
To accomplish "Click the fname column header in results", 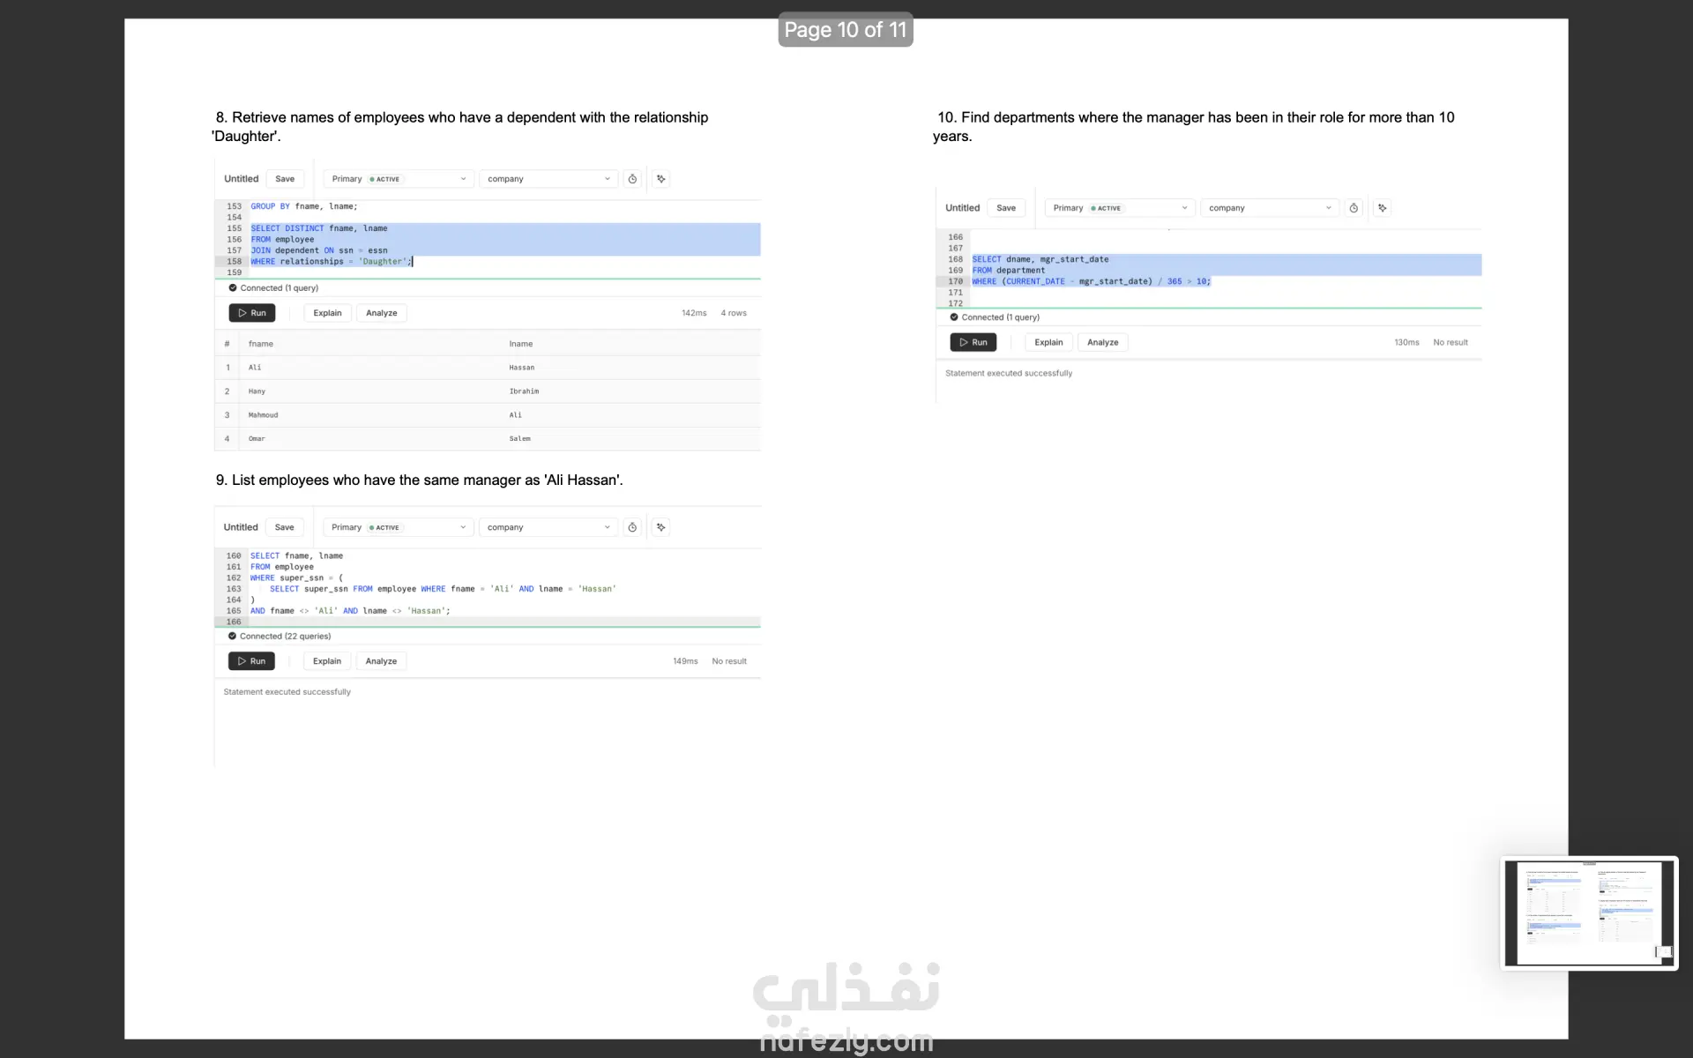I will pos(261,344).
